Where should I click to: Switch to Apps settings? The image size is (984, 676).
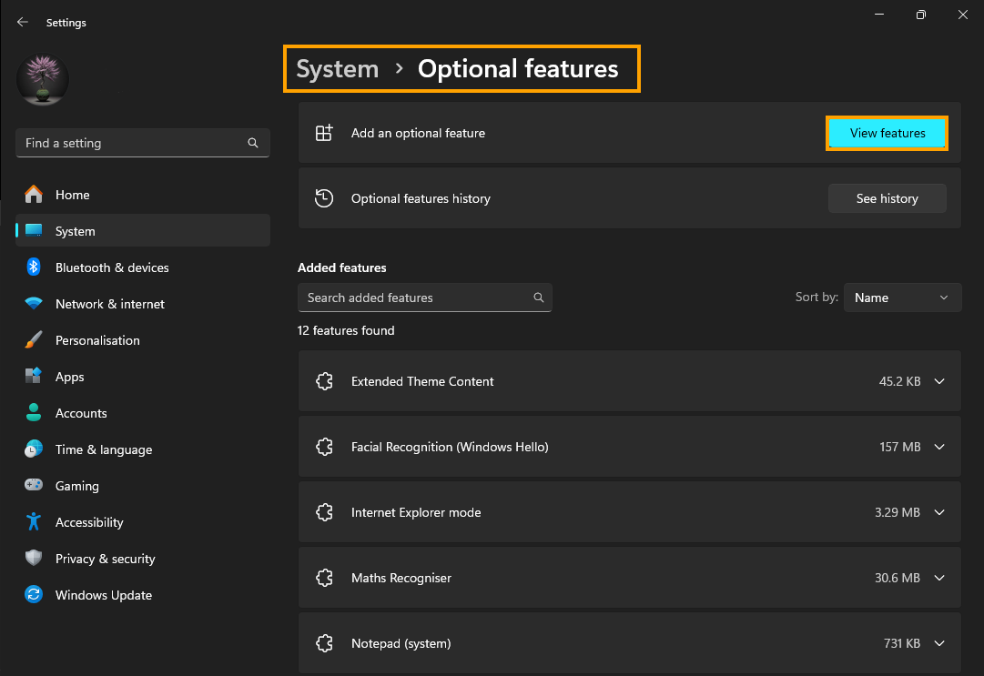[142, 377]
